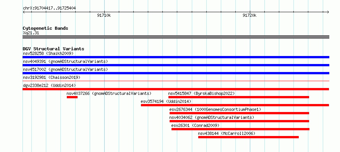The height and width of the screenshot is (152, 340).
Task: Click the chrX:91704417..91725404 coordinate label
Action: (x=49, y=8)
